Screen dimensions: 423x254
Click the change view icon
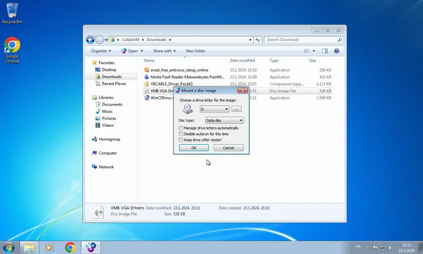307,51
